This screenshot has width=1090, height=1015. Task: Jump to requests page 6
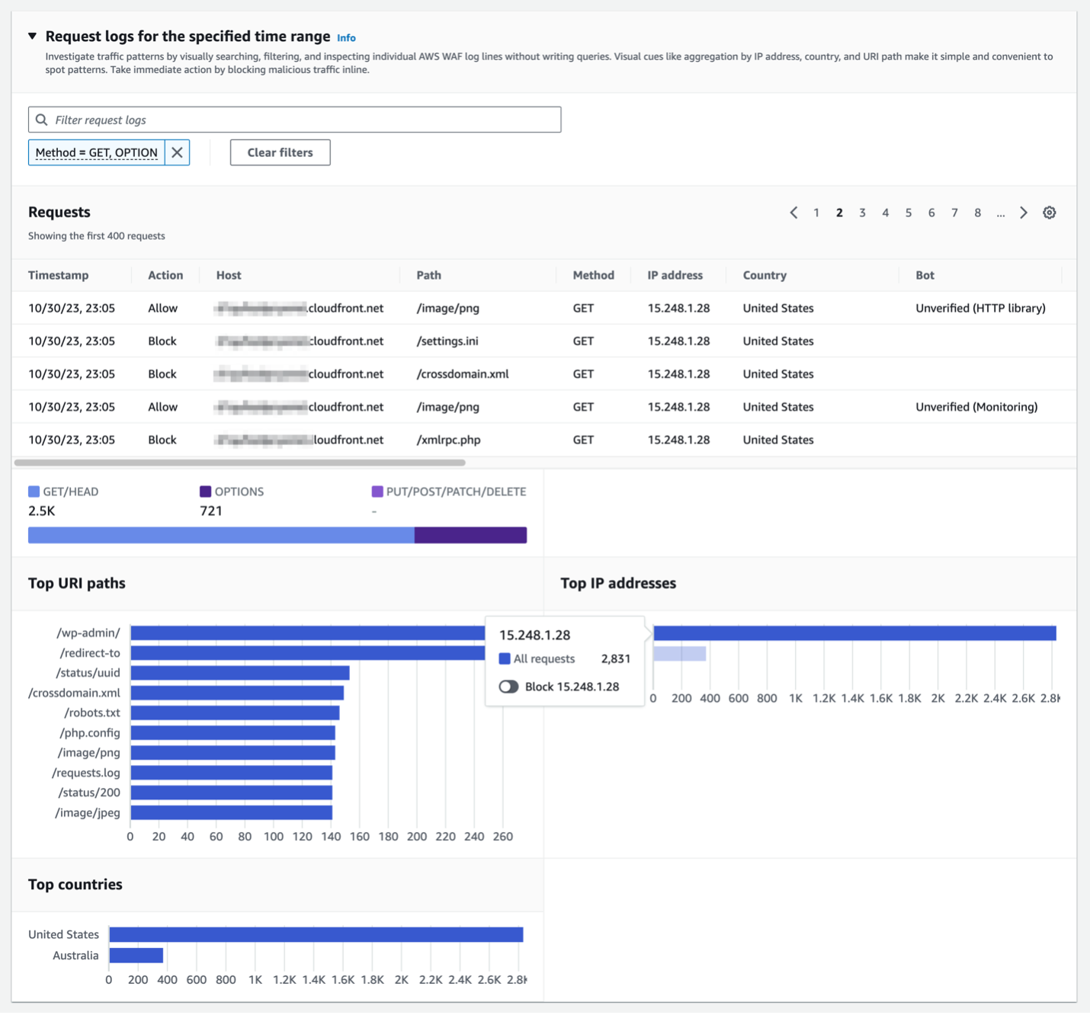931,213
